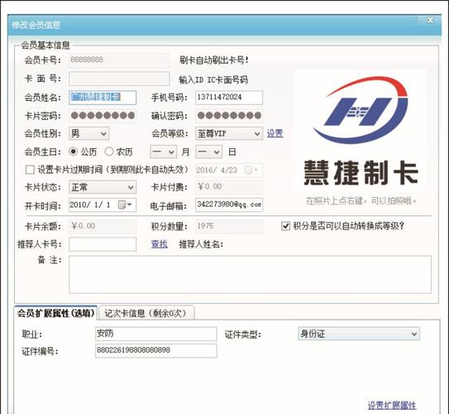Click the 推荐人卡号 input field

pos(103,244)
